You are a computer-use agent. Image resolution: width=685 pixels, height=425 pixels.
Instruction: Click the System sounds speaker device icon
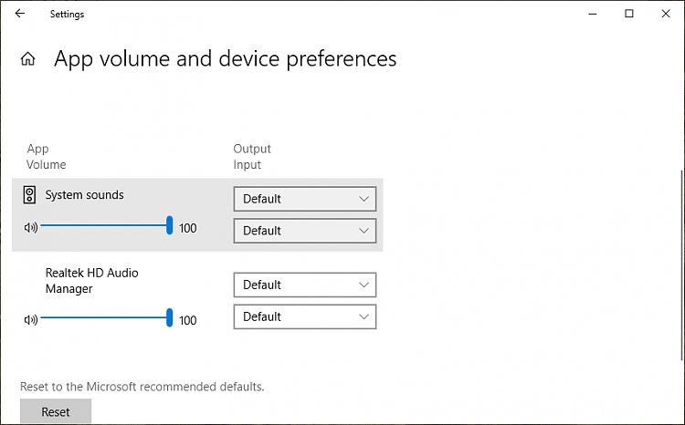click(x=30, y=195)
